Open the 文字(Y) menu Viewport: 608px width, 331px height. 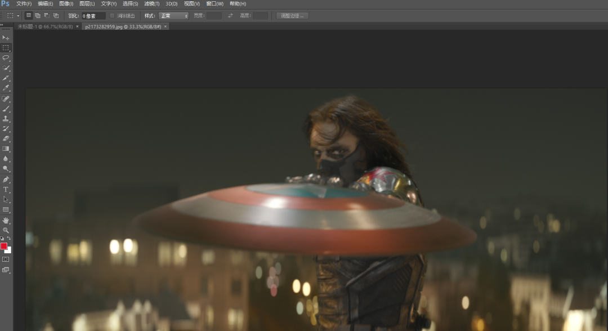tap(109, 3)
